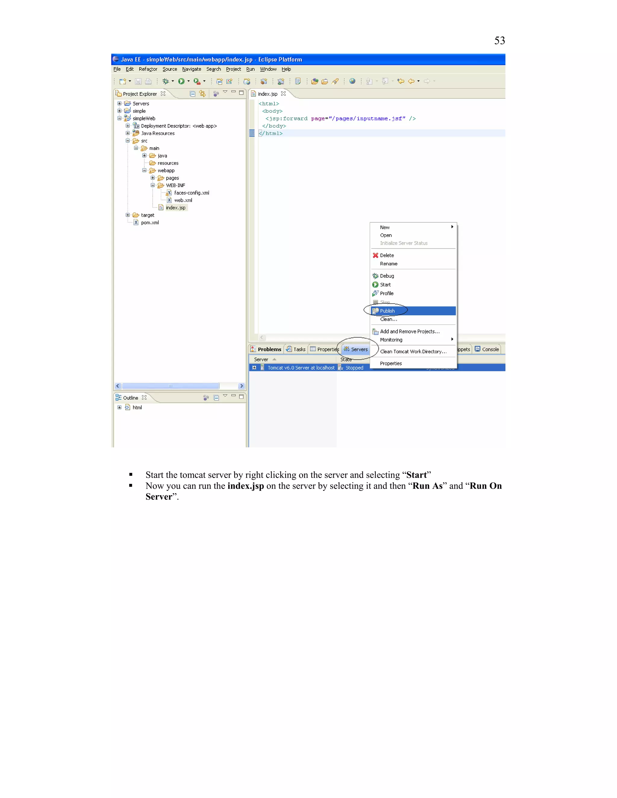
Task: Open the Navigate menu
Action: [192, 69]
